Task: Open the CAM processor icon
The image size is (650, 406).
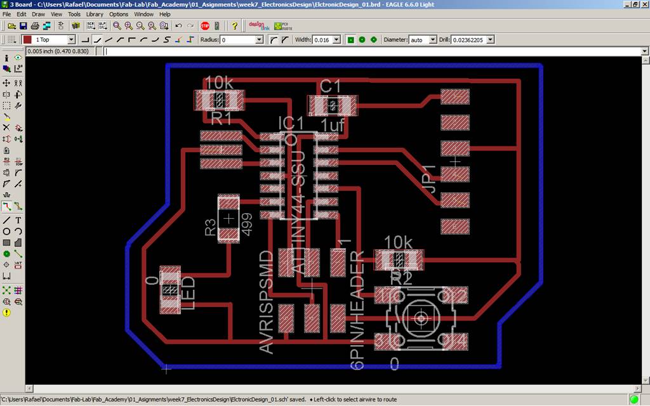Action: [46, 26]
